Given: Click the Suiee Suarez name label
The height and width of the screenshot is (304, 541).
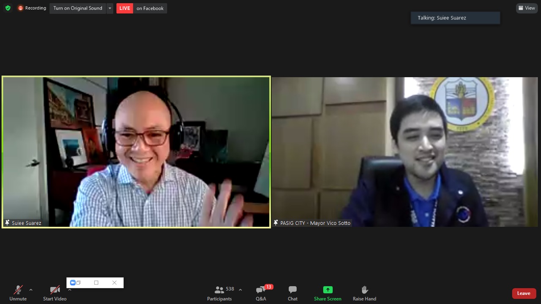Looking at the screenshot, I should click(x=26, y=223).
